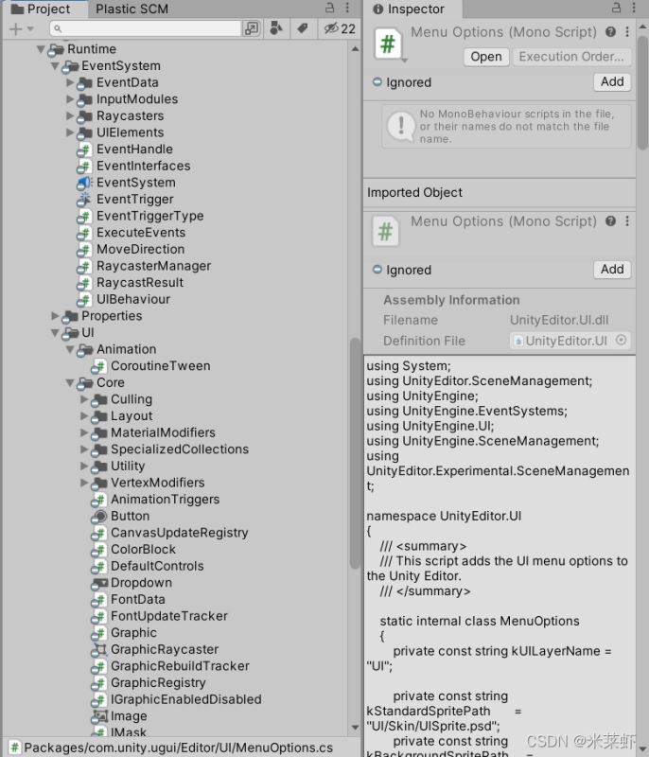
Task: Click the Button script icon
Action: 99,517
